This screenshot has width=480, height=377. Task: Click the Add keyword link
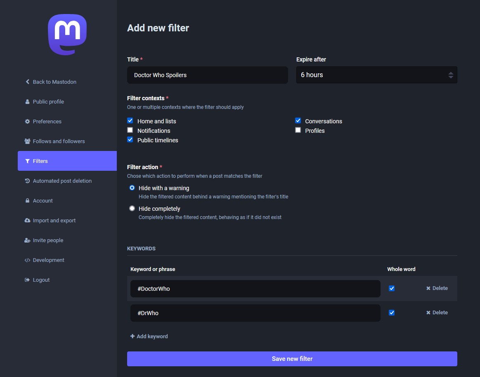point(149,336)
